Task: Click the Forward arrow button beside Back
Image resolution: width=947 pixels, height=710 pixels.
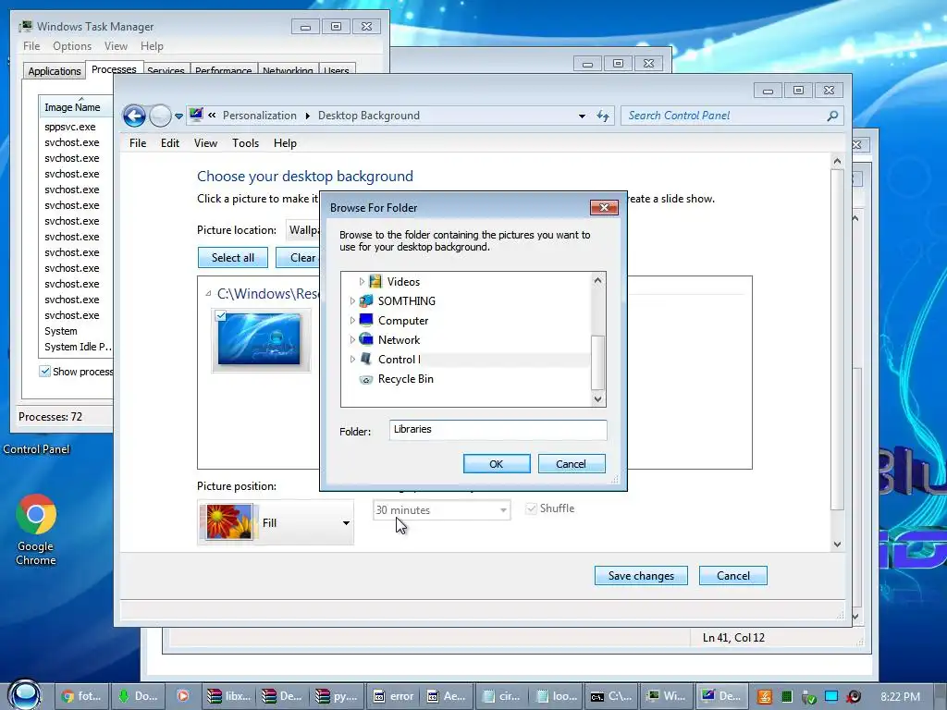Action: [160, 116]
